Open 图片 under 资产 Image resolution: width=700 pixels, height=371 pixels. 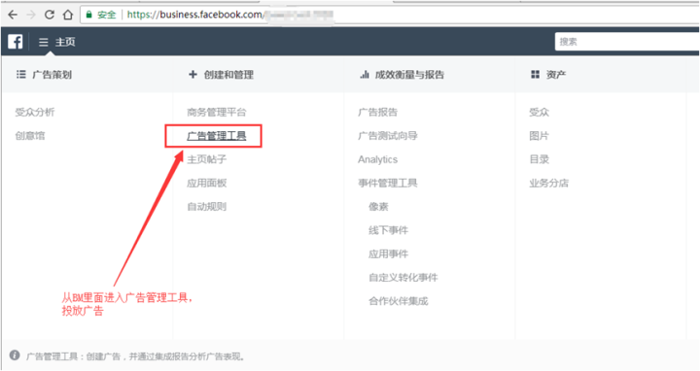[539, 136]
